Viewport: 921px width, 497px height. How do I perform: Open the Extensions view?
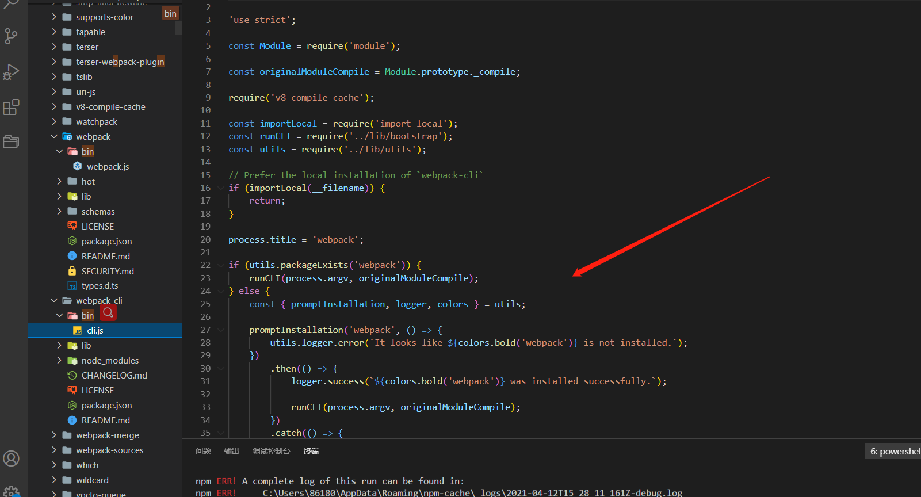11,107
